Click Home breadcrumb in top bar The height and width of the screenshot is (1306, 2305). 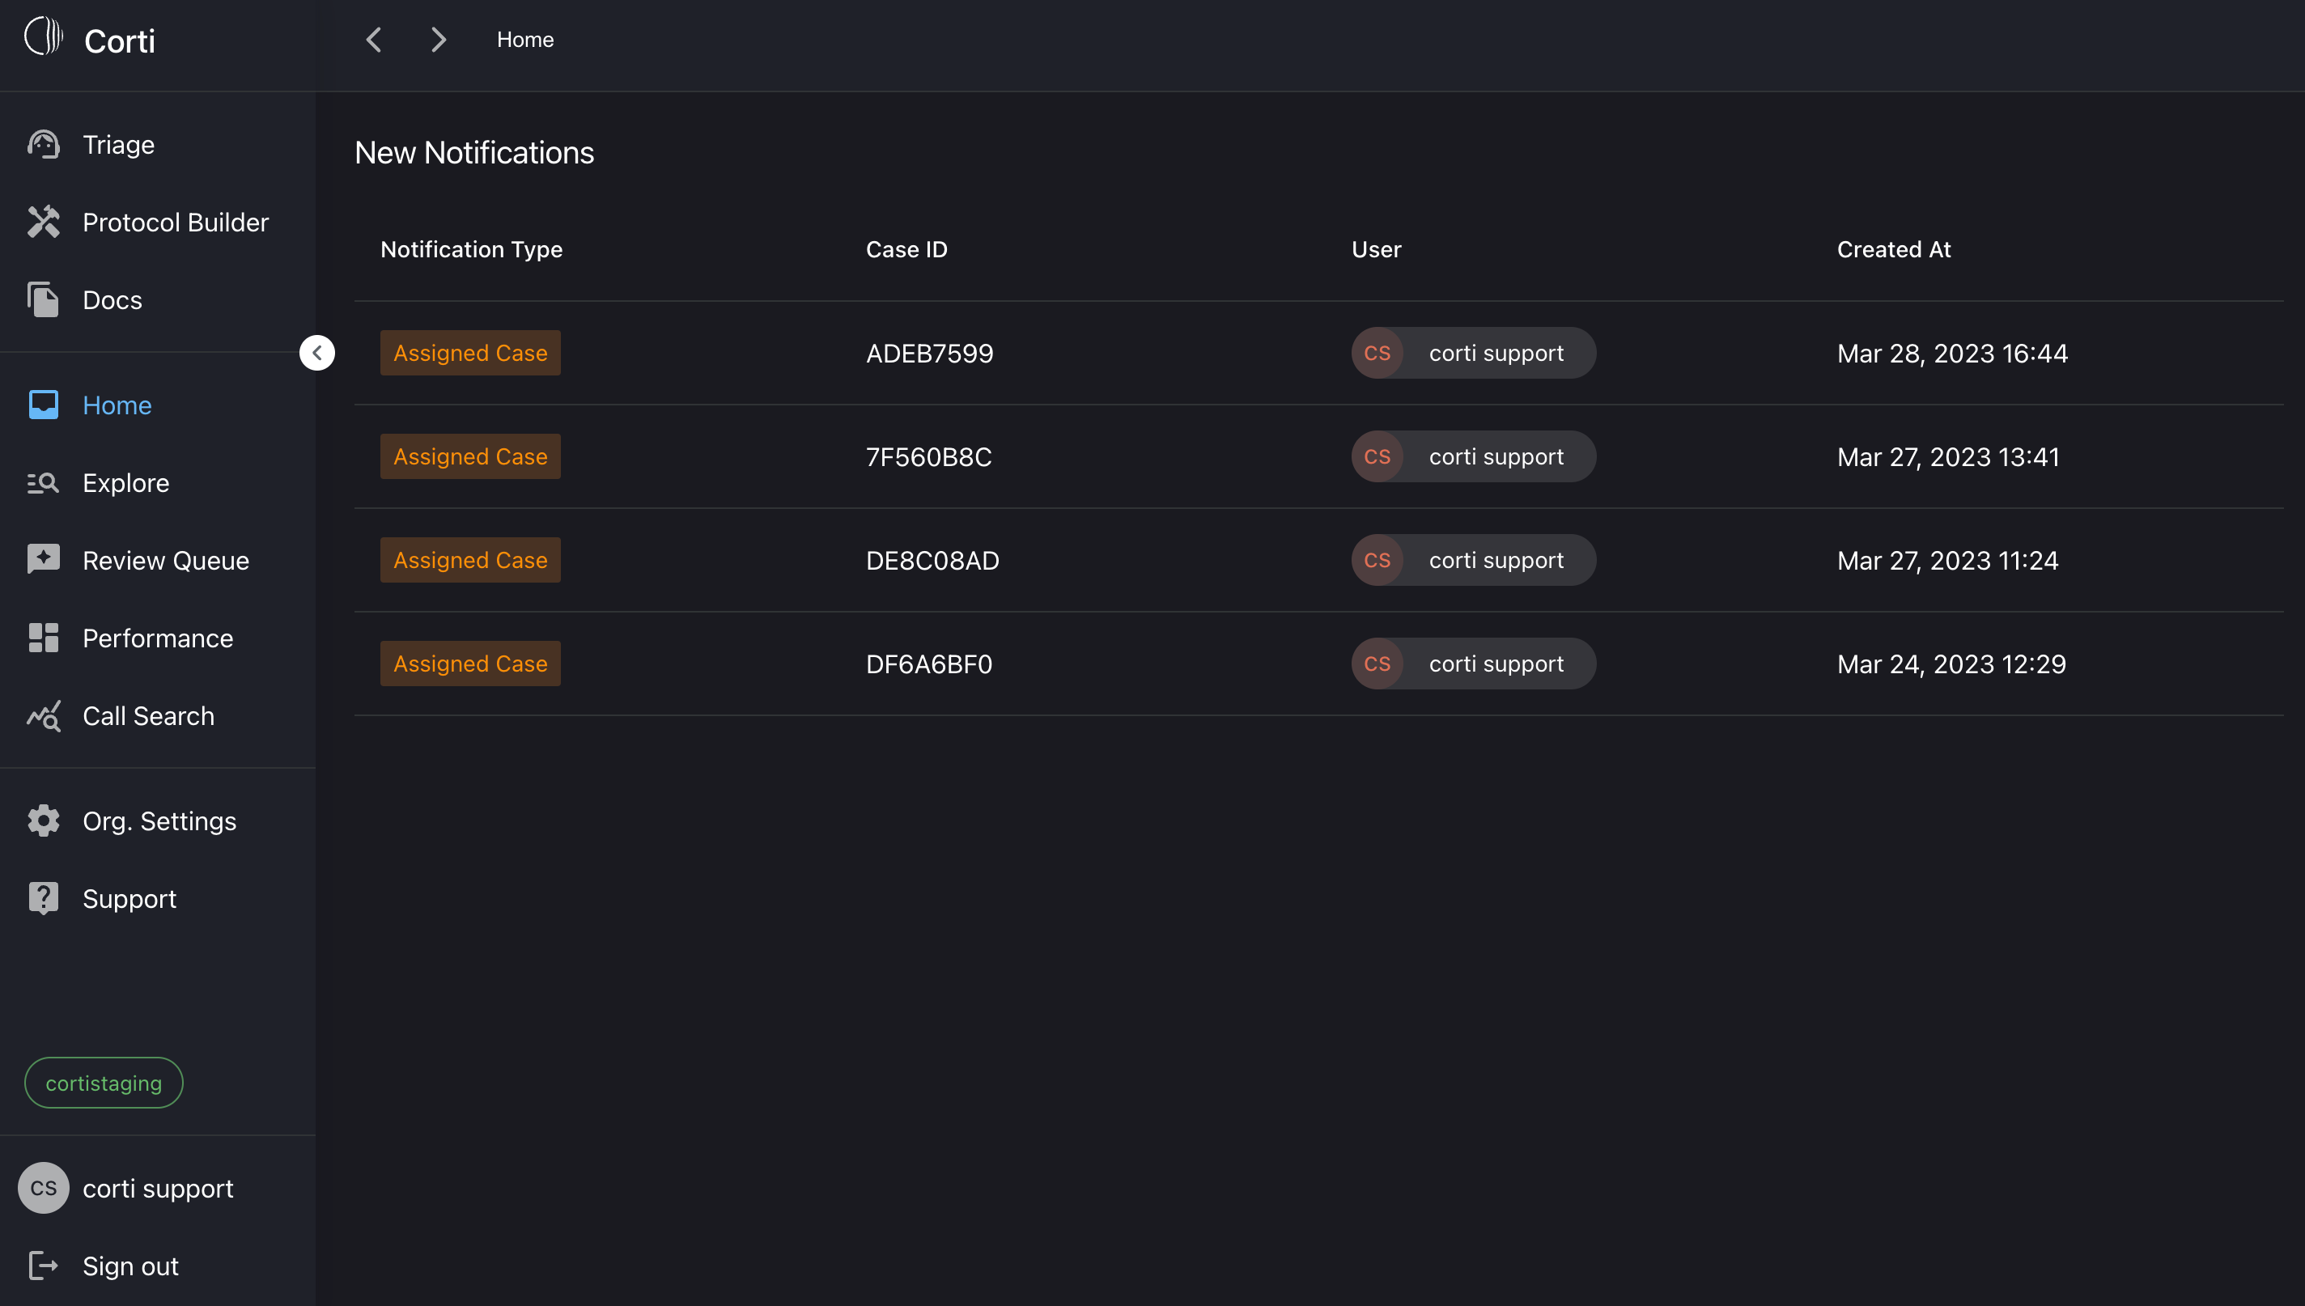click(524, 40)
